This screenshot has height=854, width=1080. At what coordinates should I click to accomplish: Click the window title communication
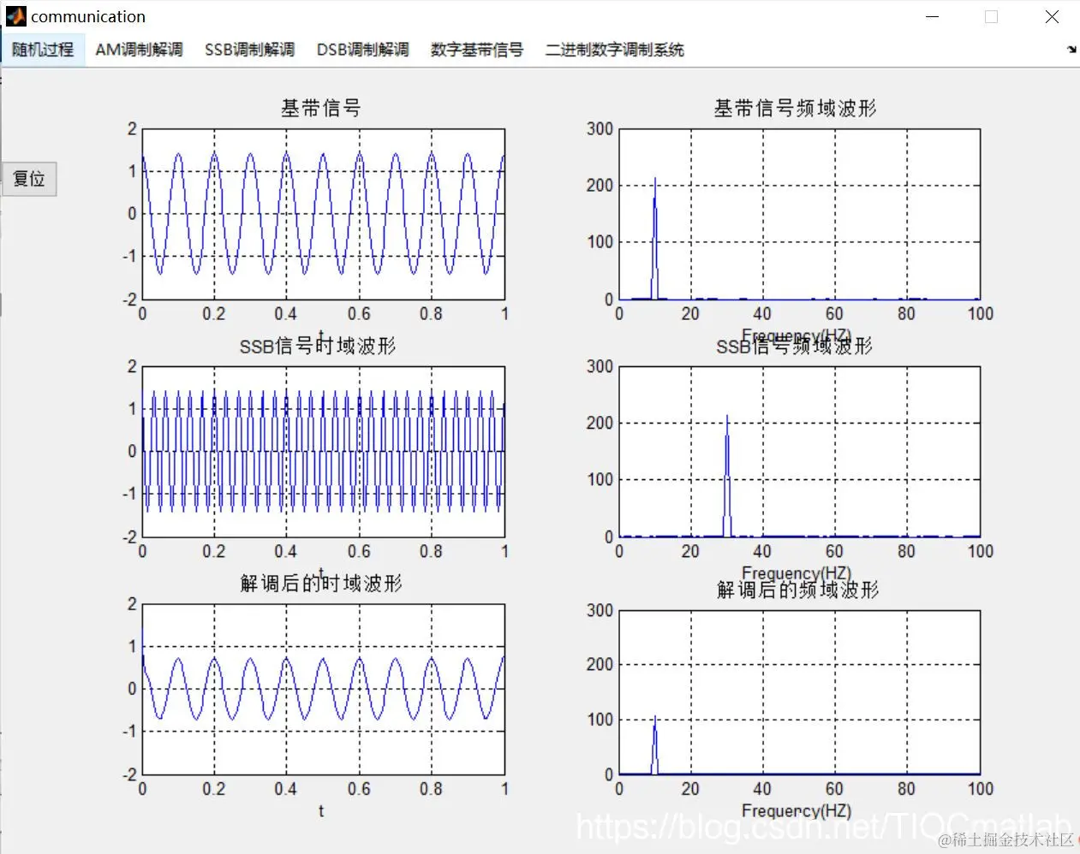[88, 16]
